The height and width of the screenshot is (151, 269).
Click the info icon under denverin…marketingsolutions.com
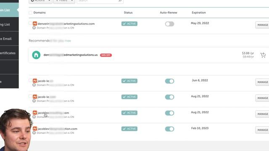point(34,28)
